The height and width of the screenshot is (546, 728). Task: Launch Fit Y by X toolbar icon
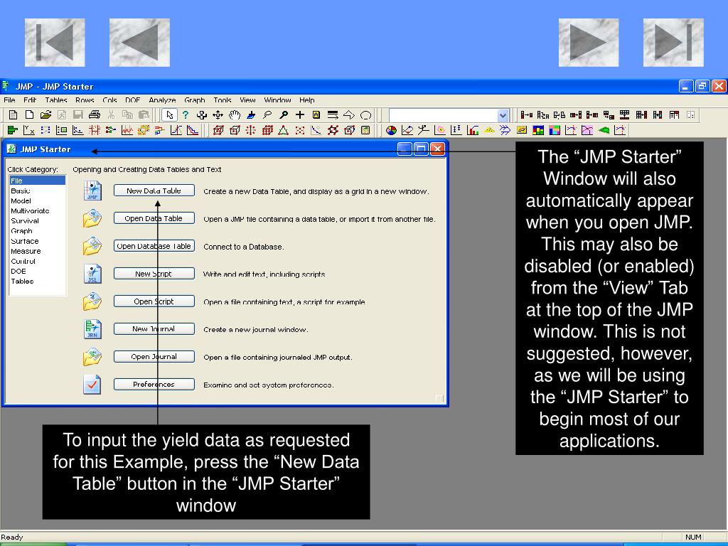coord(28,131)
